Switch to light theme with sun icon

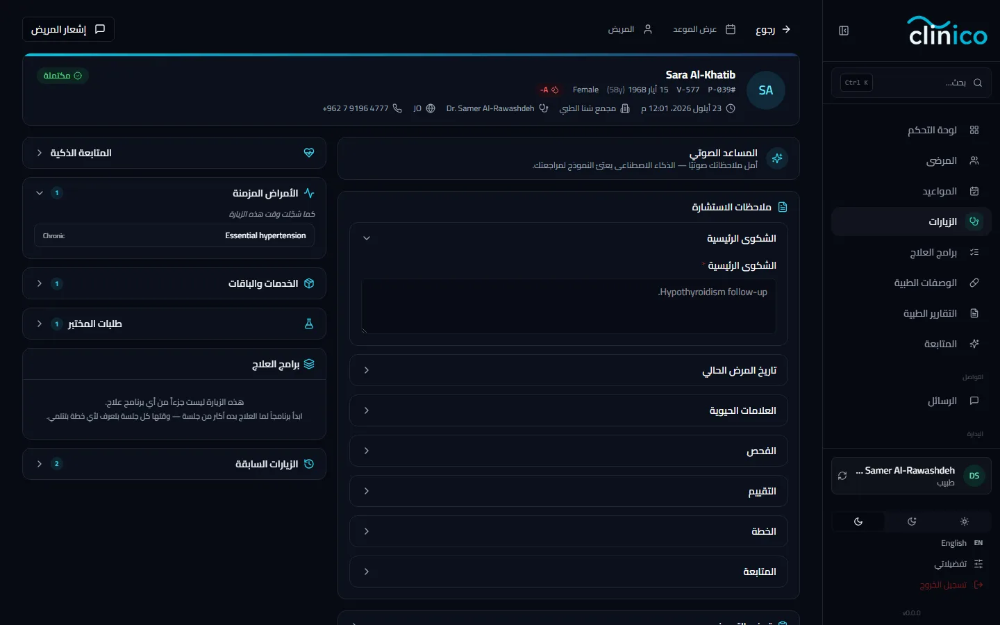[x=965, y=522]
